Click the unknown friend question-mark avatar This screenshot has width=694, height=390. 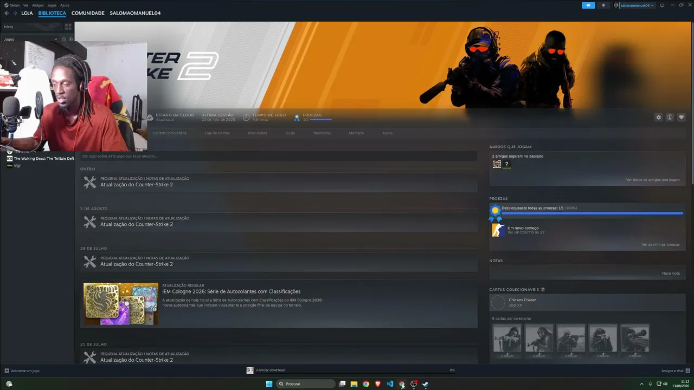(x=507, y=164)
